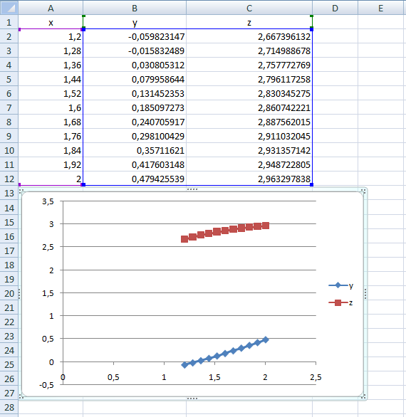
Task: Click cell with value 1,28
Action: 51,51
